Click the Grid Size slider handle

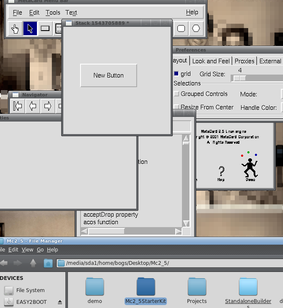239,78
